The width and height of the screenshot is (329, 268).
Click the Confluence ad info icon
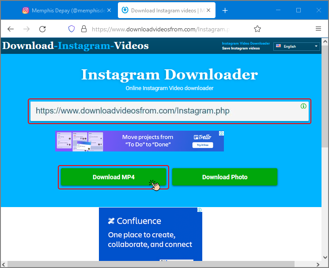point(200,210)
